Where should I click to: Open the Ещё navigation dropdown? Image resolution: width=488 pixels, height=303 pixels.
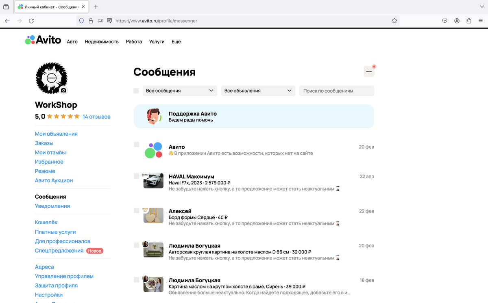(x=176, y=41)
